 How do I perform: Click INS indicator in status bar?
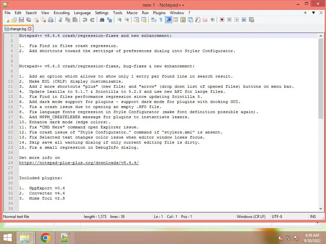(x=313, y=217)
